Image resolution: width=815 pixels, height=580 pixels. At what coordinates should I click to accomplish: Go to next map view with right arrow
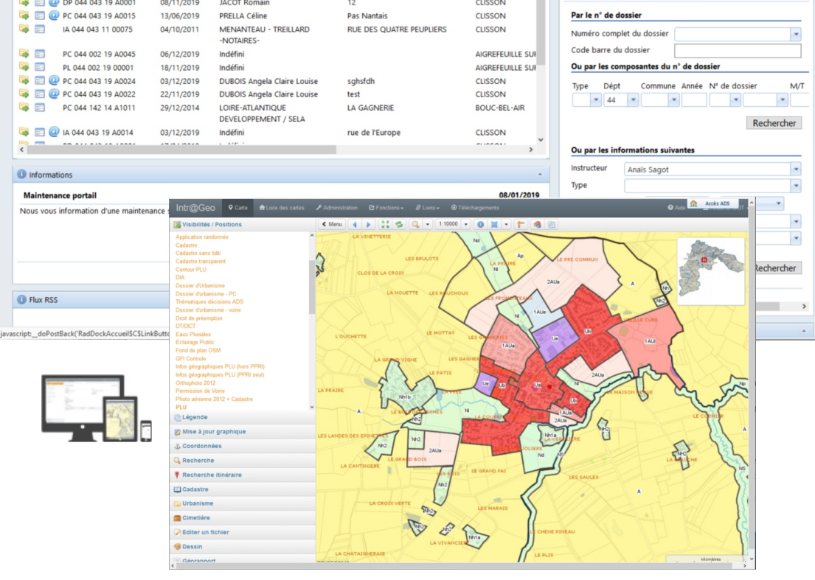tap(369, 224)
